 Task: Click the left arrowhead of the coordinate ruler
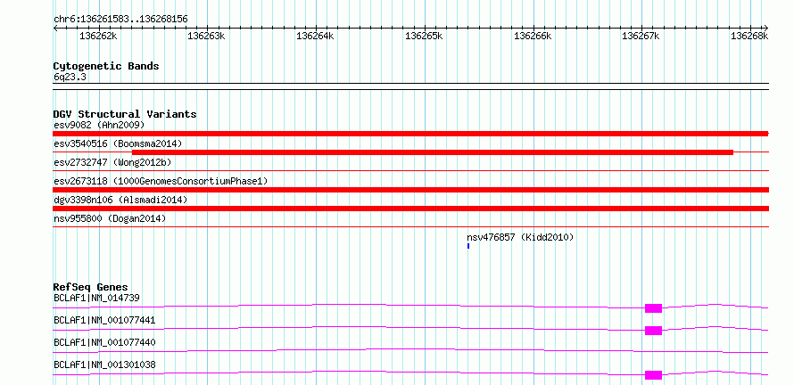[55, 28]
